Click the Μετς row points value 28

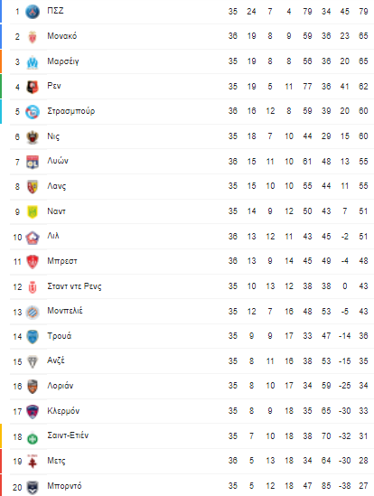pyautogui.click(x=363, y=461)
